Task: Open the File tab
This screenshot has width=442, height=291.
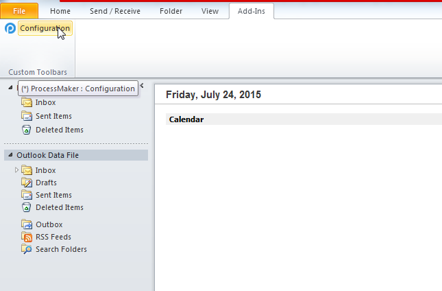Action: click(x=20, y=11)
